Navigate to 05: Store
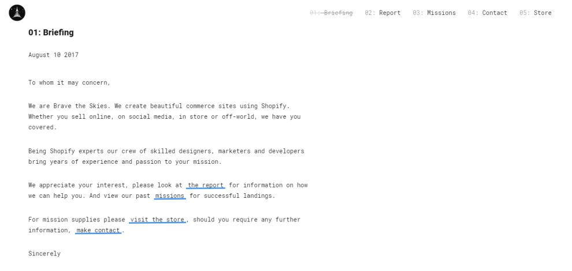This screenshot has height=271, width=572. (x=535, y=13)
